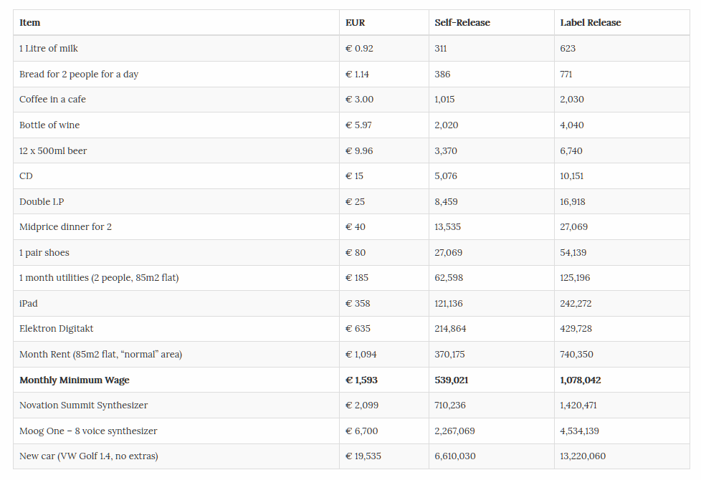The width and height of the screenshot is (701, 480).
Task: Click the '5,076' value
Action: tap(446, 176)
